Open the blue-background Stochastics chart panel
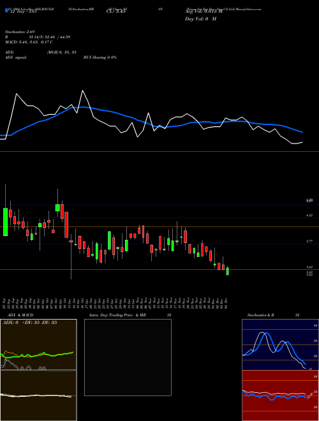Image resolution: width=319 pixels, height=421 pixels. tap(280, 344)
